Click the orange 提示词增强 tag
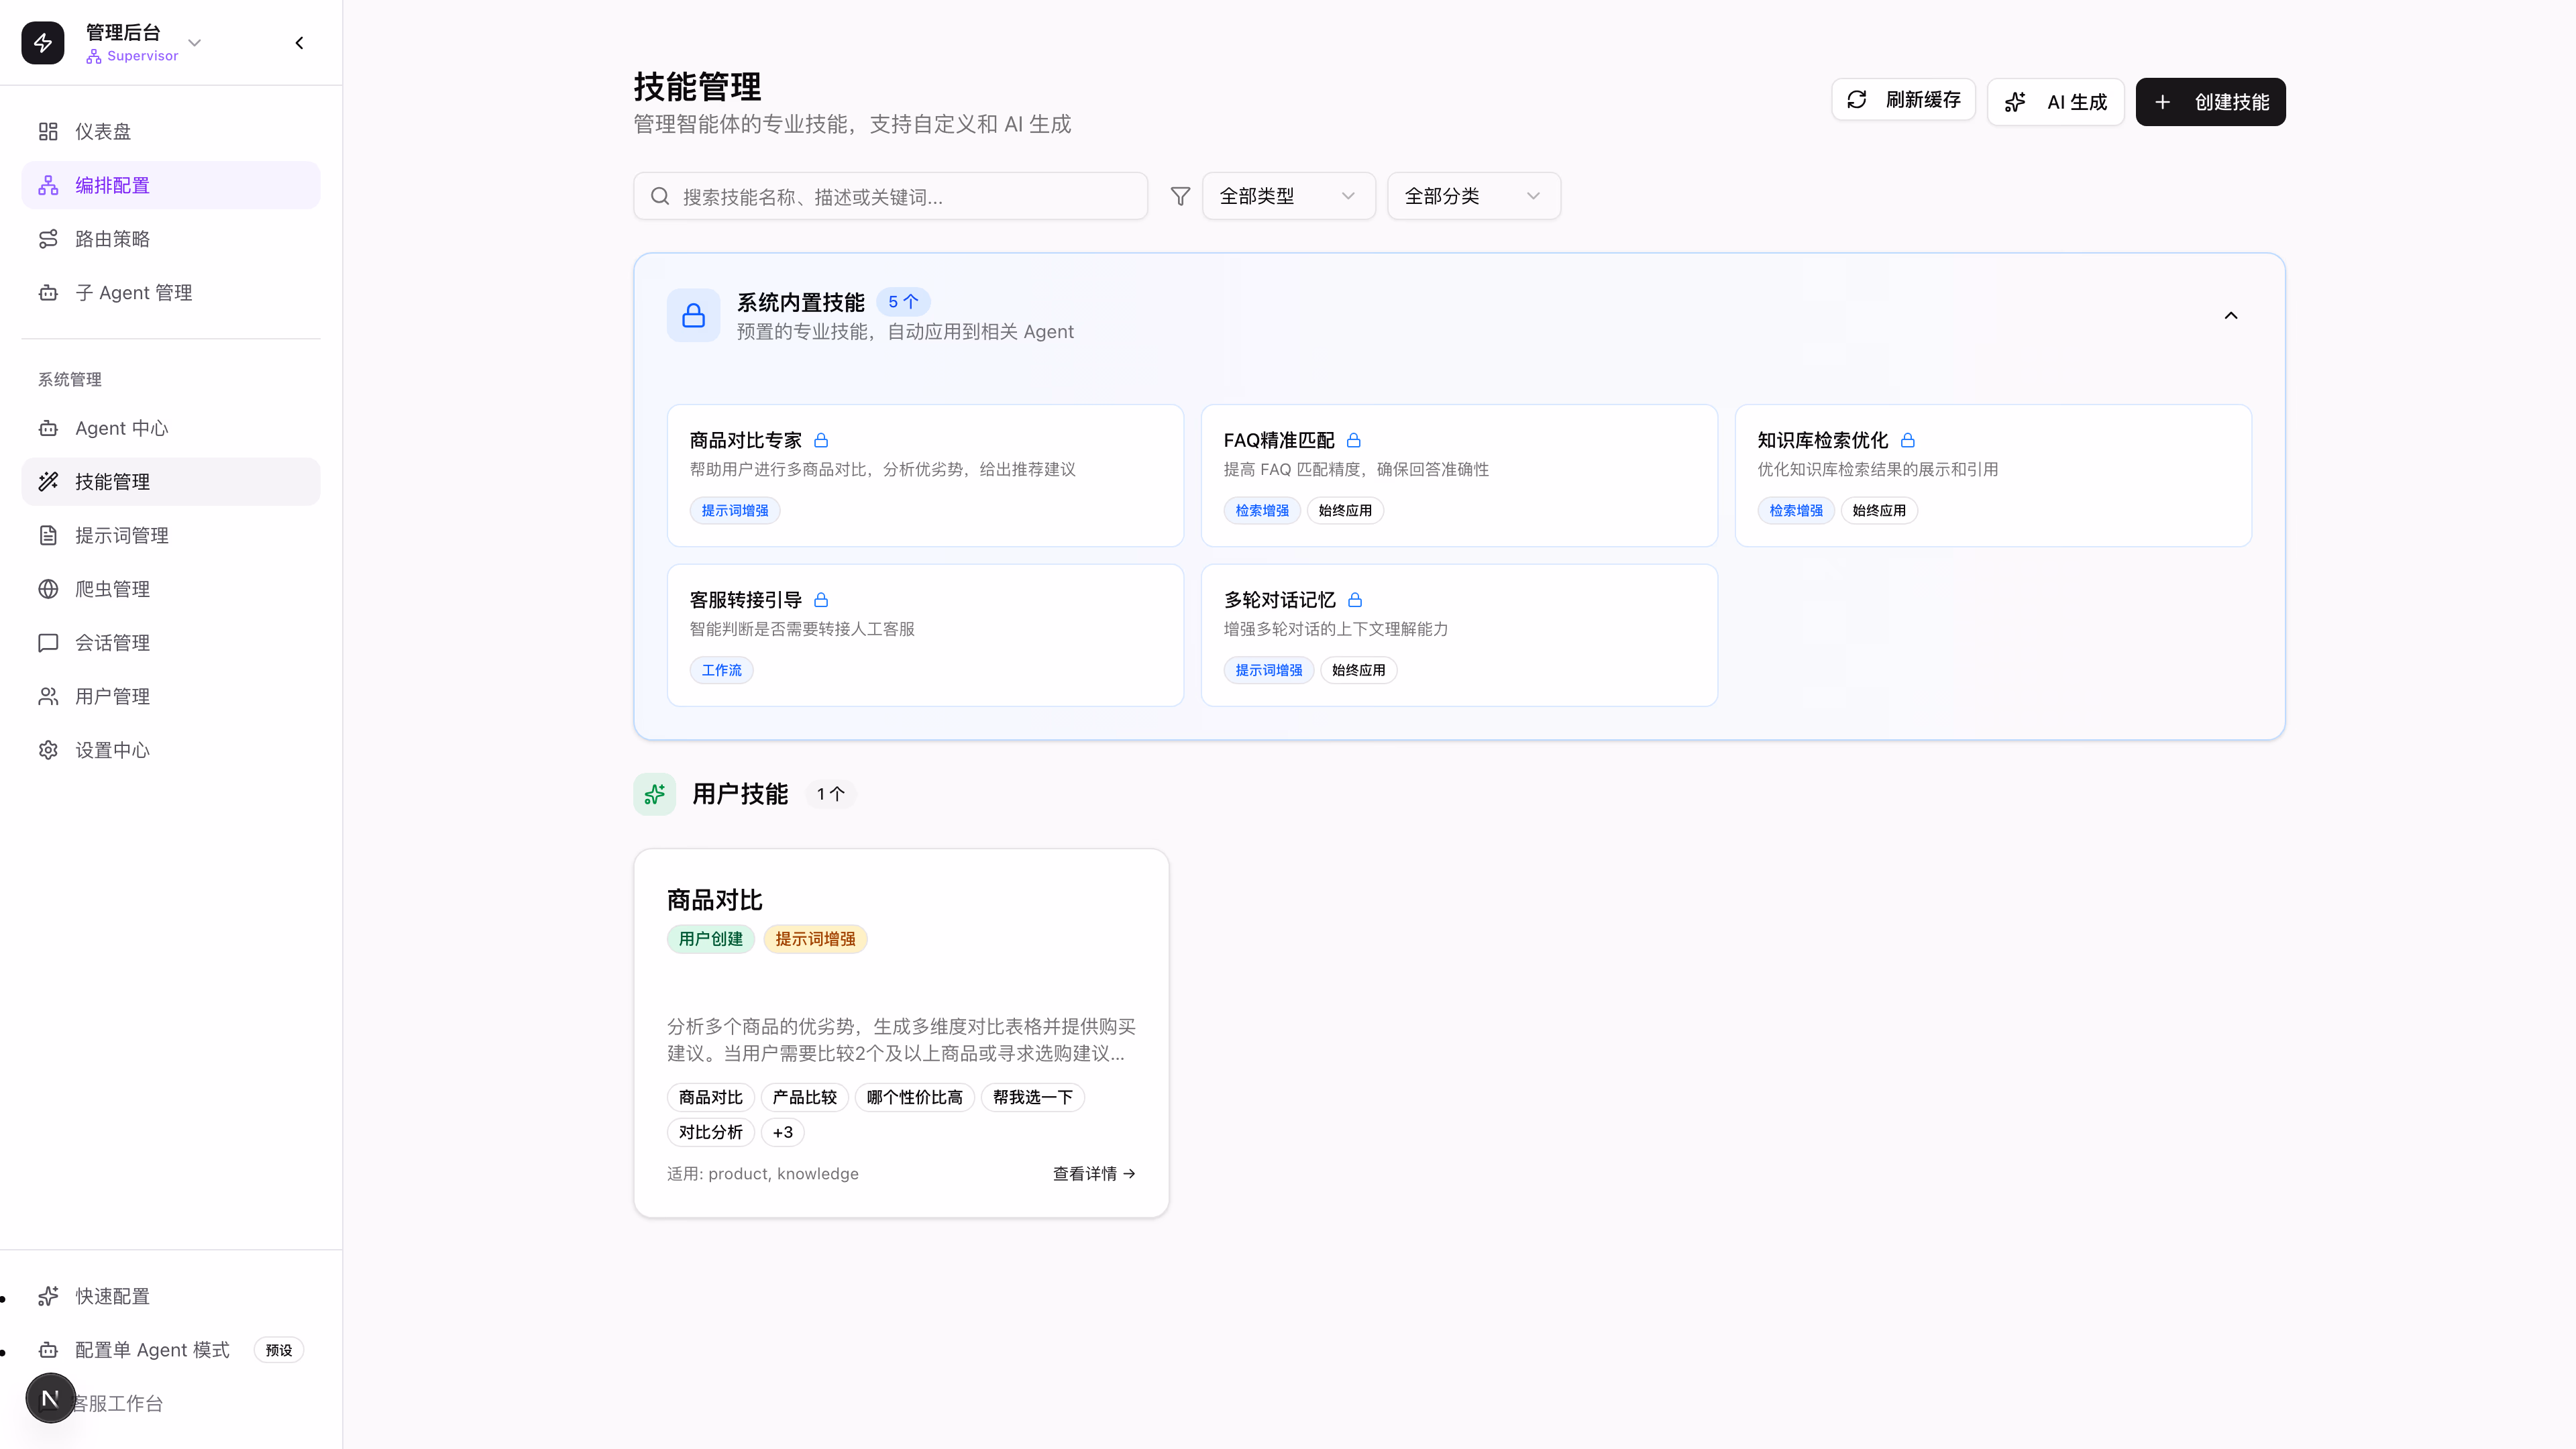 click(x=815, y=939)
